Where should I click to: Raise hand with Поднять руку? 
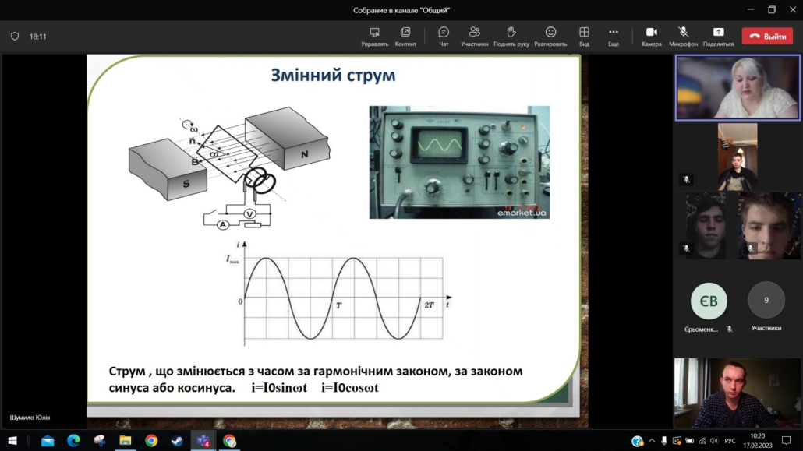click(511, 36)
